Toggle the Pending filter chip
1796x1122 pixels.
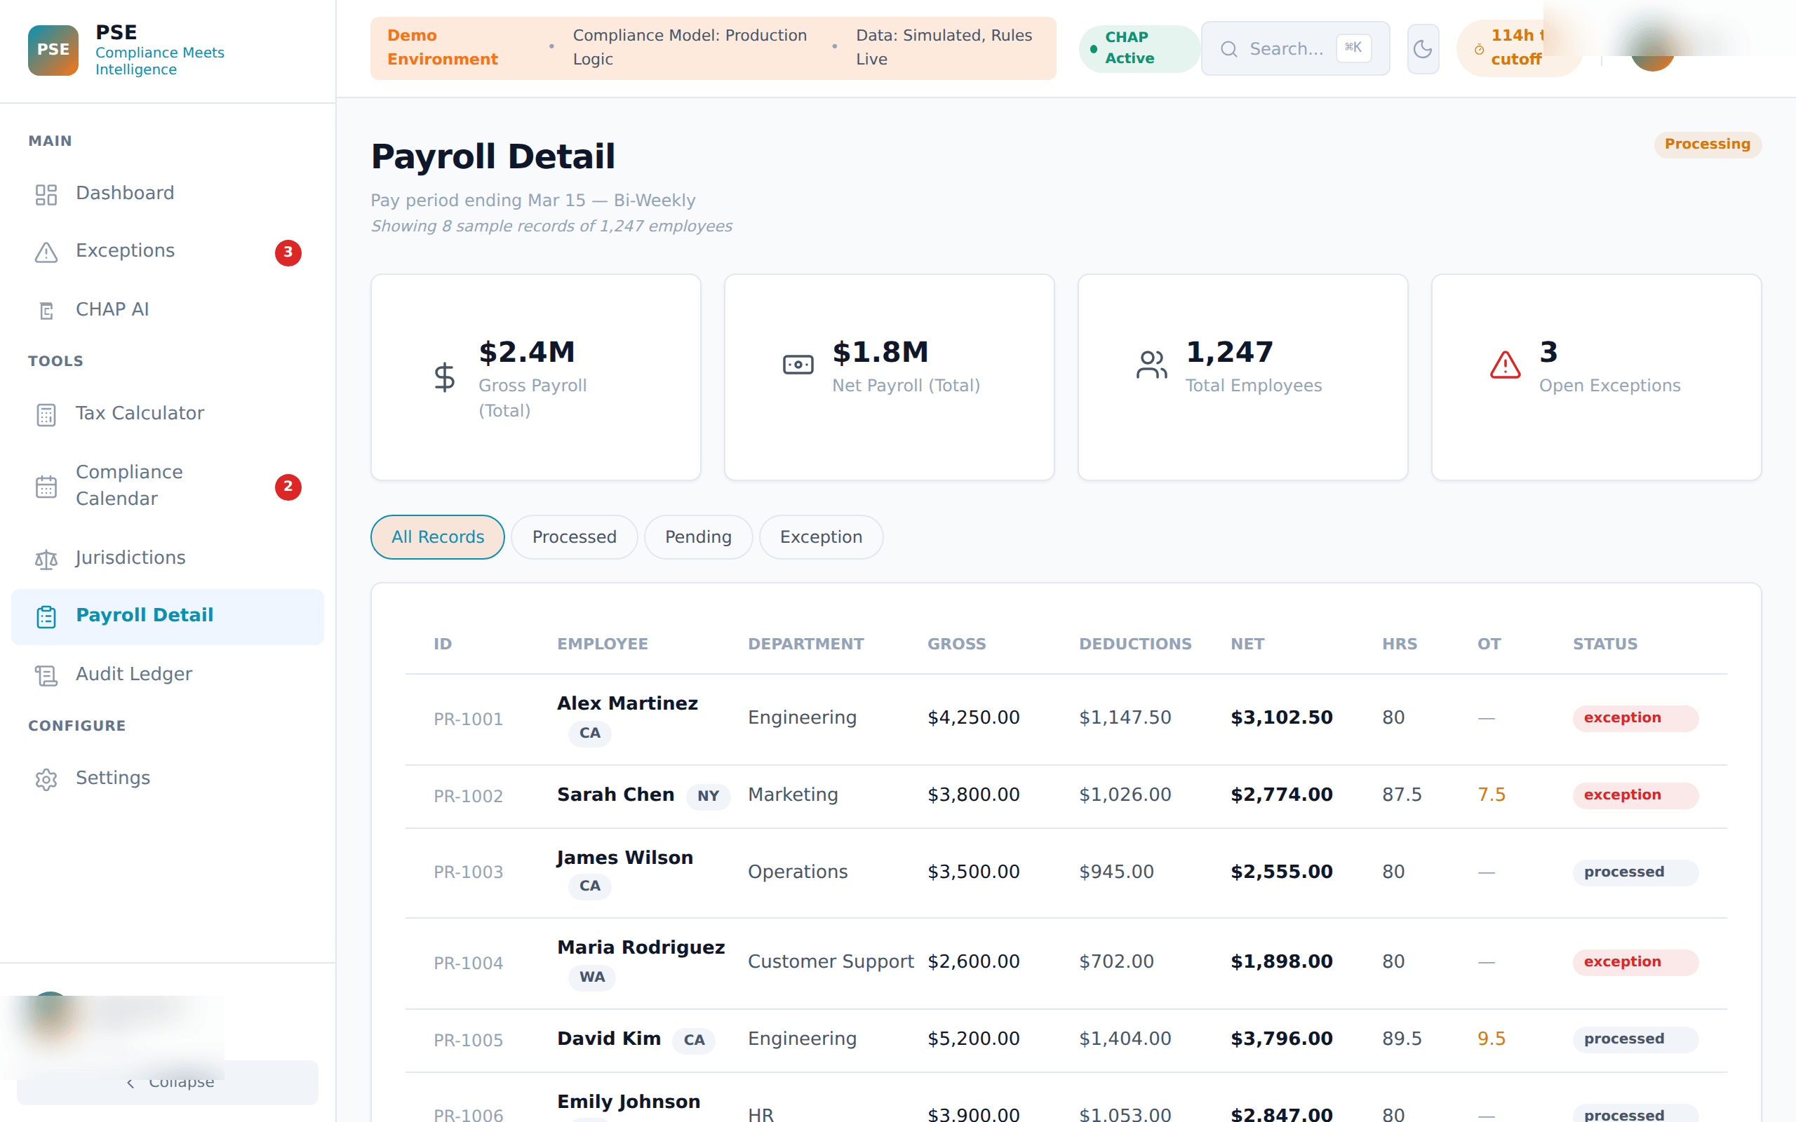(x=697, y=536)
